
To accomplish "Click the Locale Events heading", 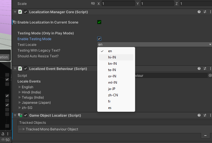I will pyautogui.click(x=29, y=81).
